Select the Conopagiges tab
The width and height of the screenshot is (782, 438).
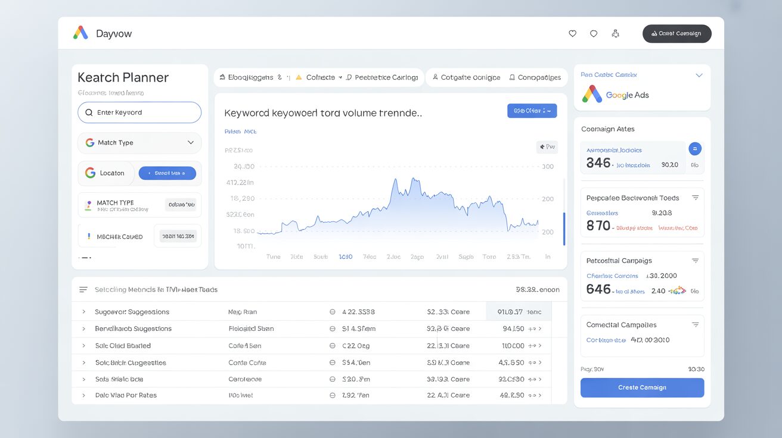click(535, 77)
